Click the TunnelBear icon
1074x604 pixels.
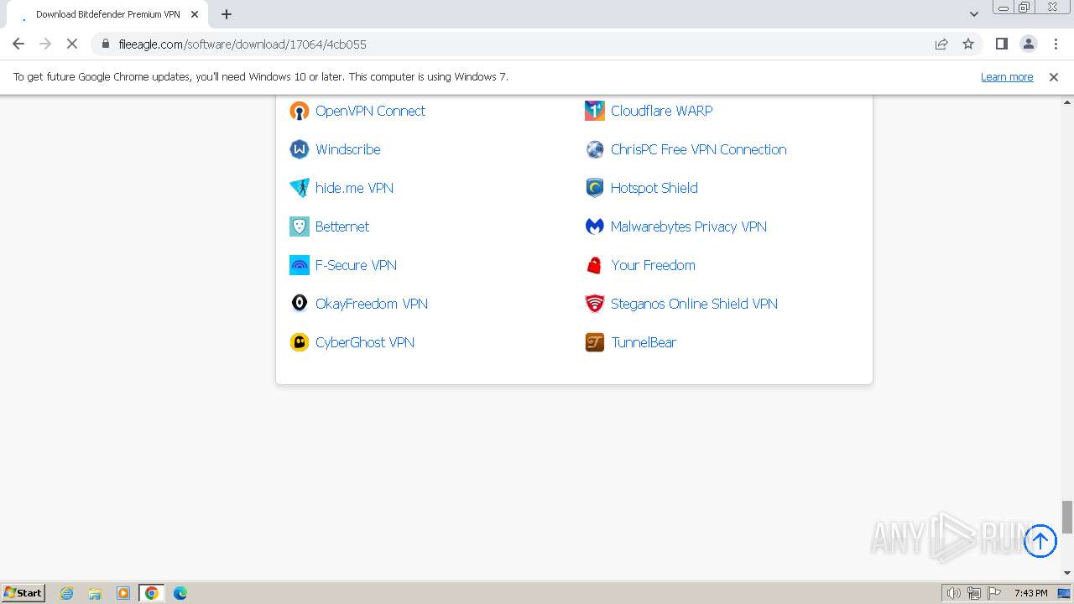click(595, 342)
